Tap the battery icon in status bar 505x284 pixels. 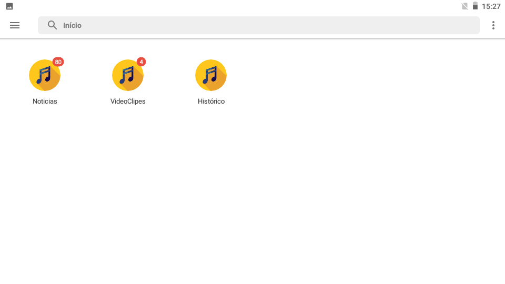coord(475,6)
